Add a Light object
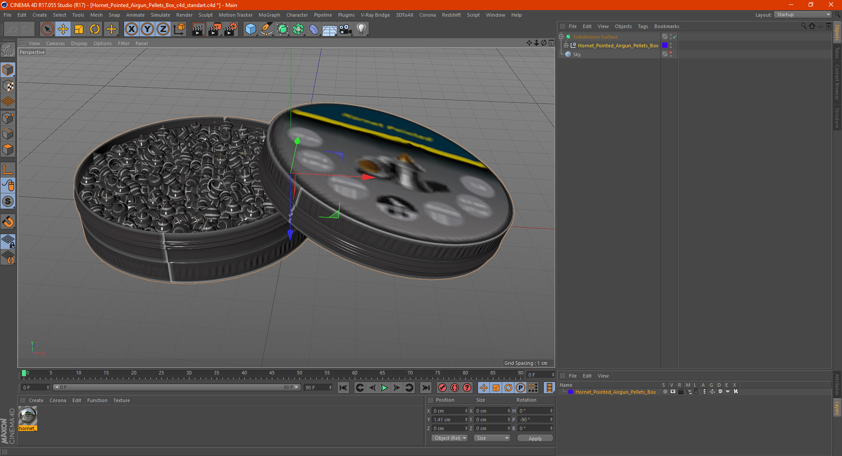 click(361, 29)
